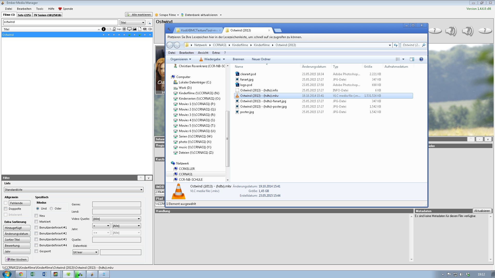Viewport: 495px width, 278px height.
Task: Click the fanart monitor column header icon
Action: [129, 29]
